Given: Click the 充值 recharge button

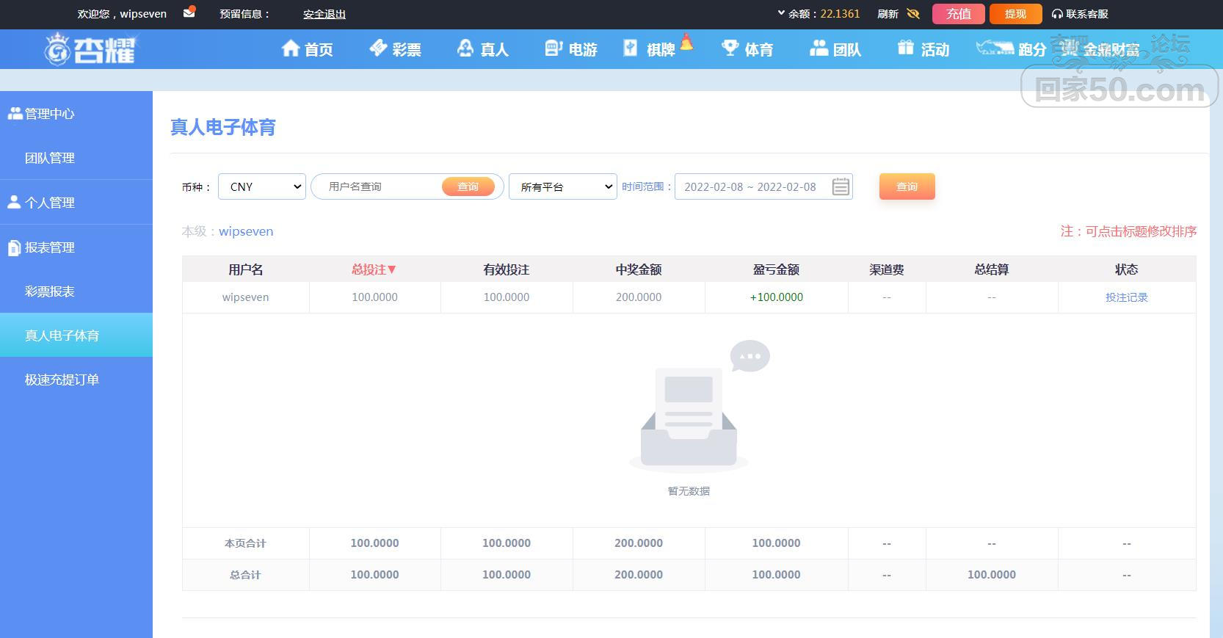Looking at the screenshot, I should [958, 14].
